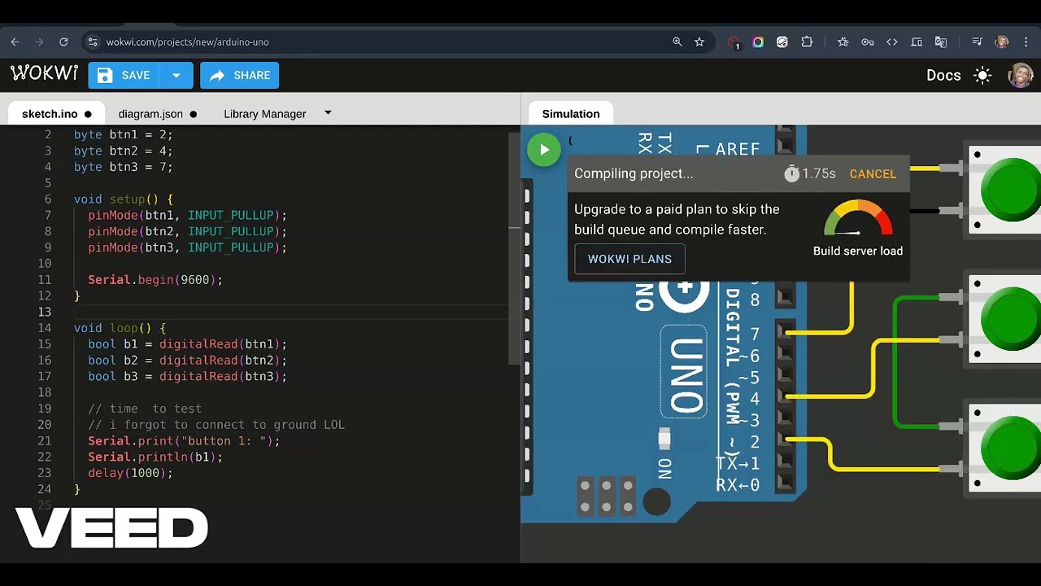Click the browser forward arrow
This screenshot has height=586, width=1041.
(39, 42)
